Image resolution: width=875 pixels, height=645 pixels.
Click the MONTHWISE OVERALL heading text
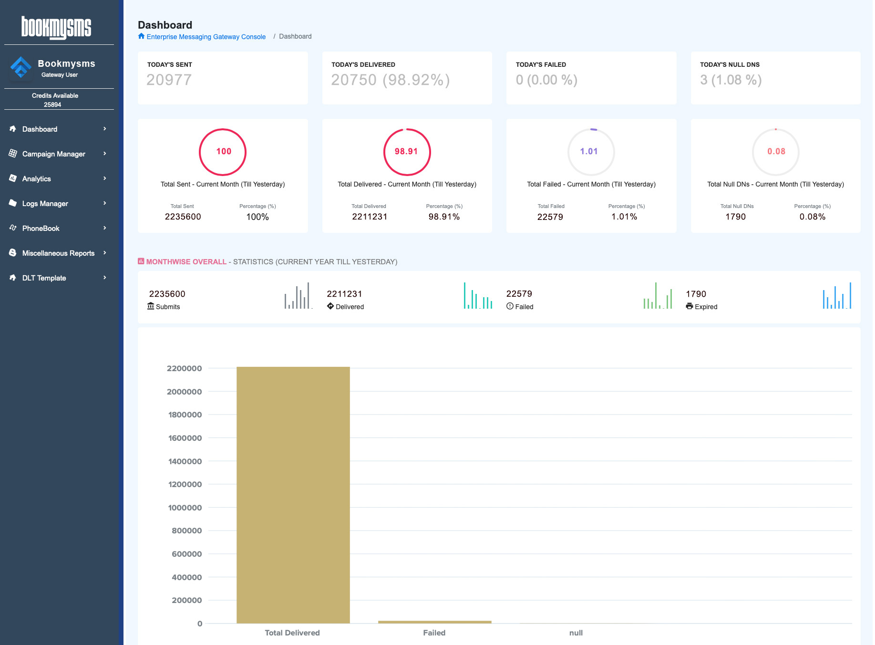(186, 261)
